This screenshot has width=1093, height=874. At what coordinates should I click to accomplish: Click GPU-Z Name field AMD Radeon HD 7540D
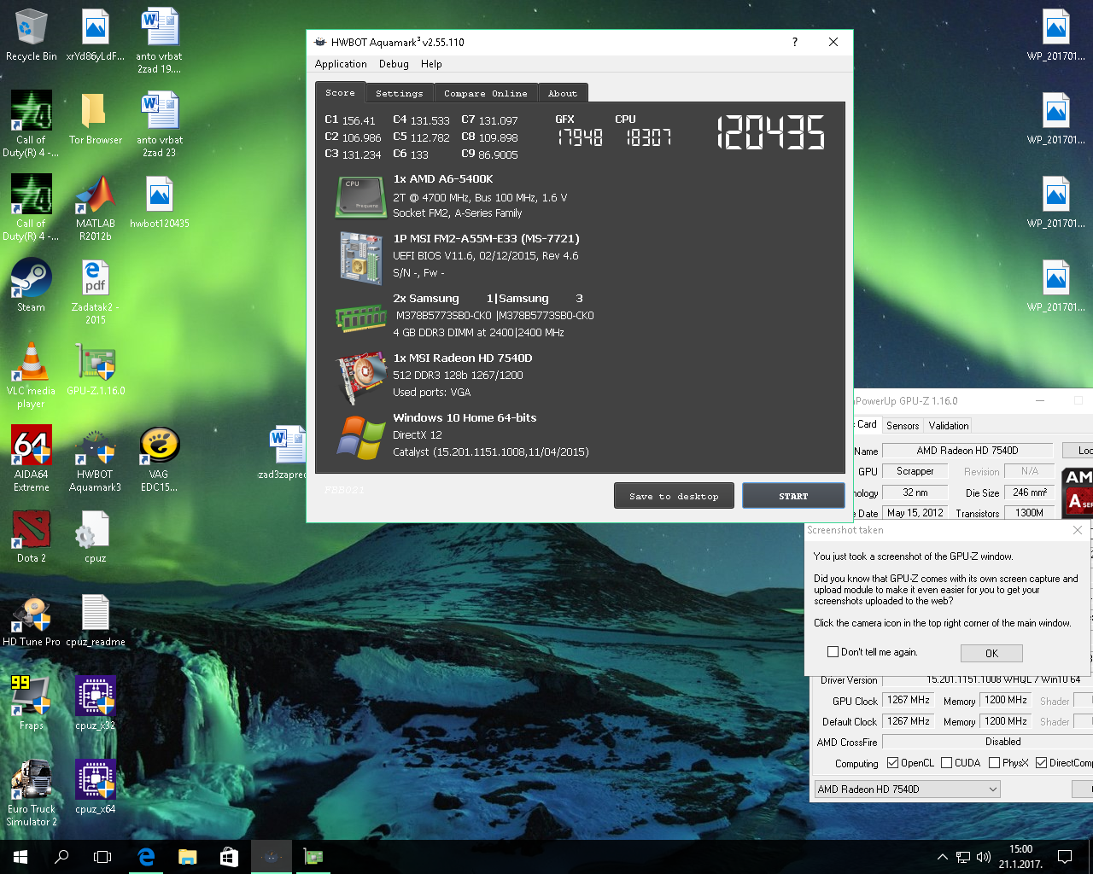click(x=967, y=450)
